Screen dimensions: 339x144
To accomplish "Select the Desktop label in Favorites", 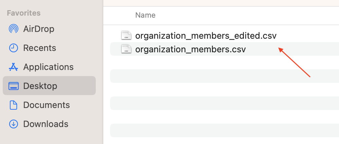I will click(x=40, y=86).
